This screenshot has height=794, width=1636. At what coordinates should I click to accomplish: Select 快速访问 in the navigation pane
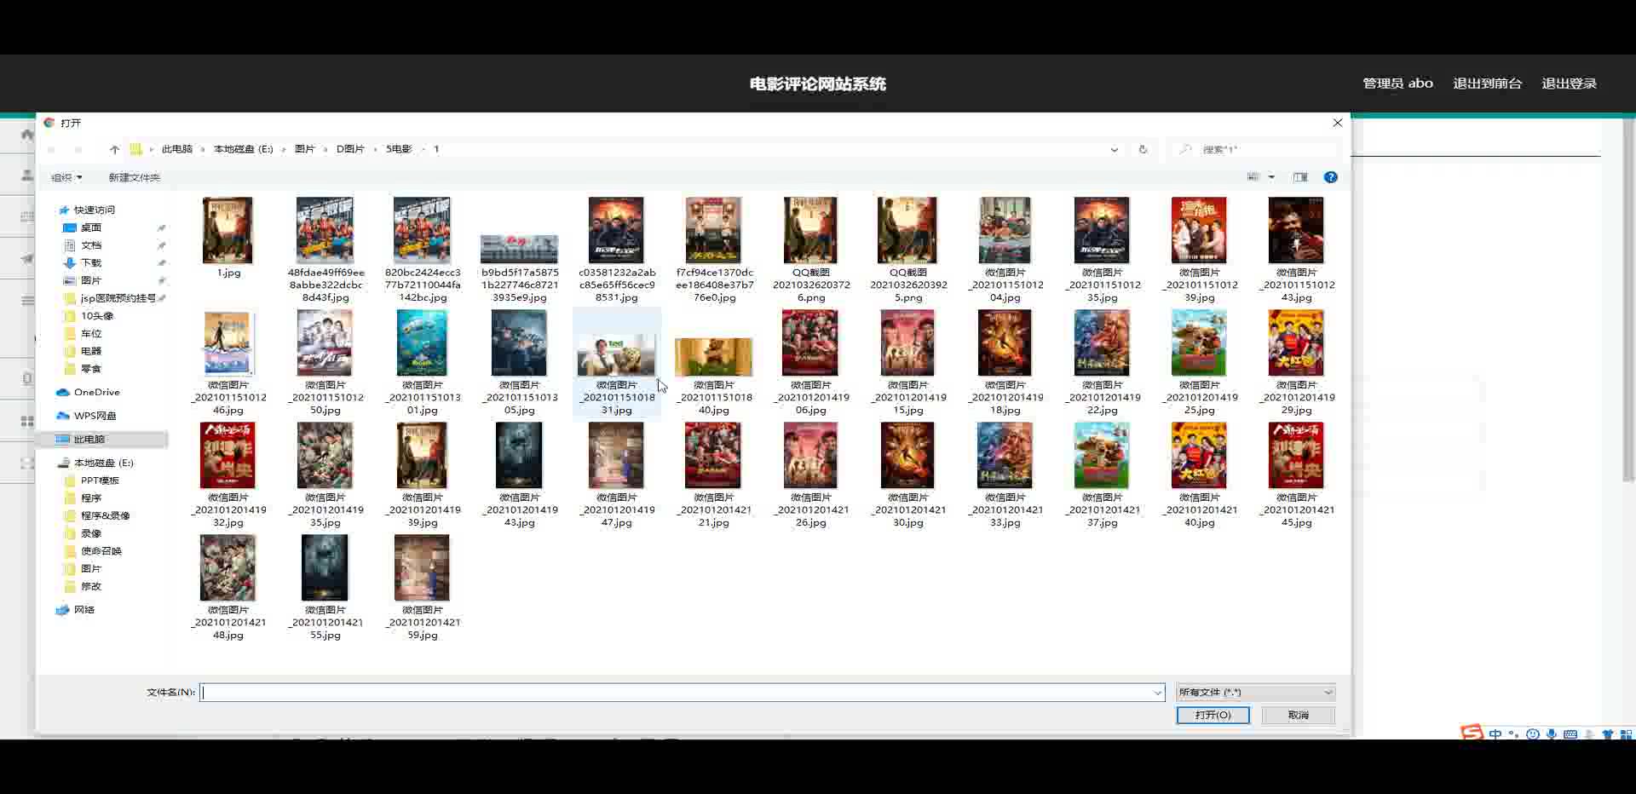tap(94, 210)
